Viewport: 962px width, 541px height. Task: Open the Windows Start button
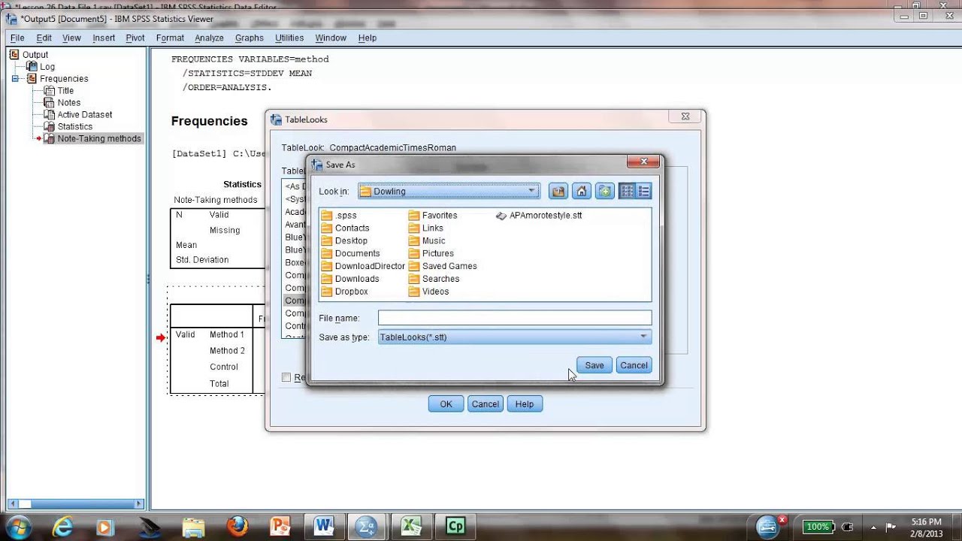pyautogui.click(x=17, y=526)
